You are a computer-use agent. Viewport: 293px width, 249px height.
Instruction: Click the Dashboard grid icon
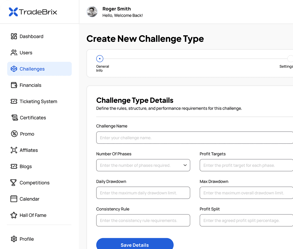[x=14, y=36]
